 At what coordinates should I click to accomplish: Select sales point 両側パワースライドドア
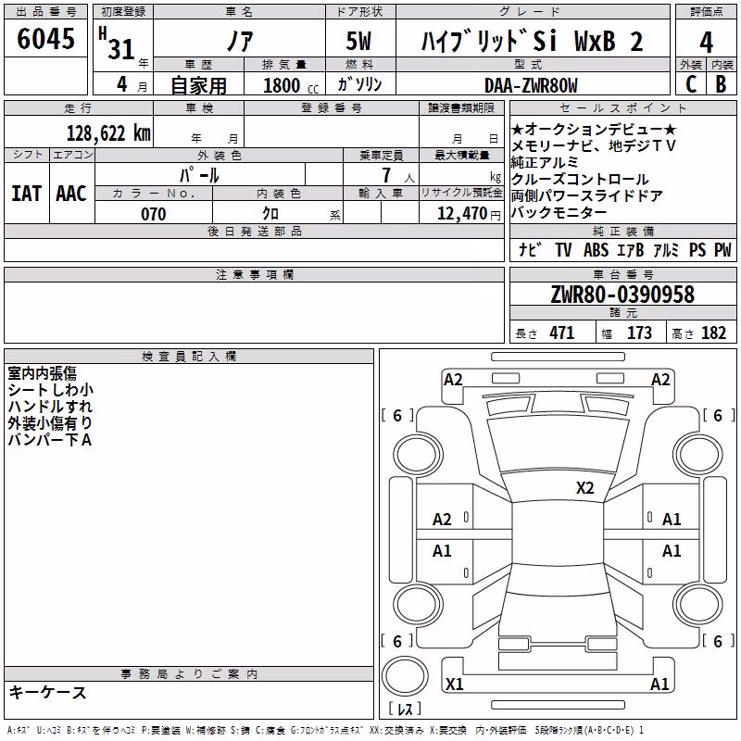pos(587,195)
